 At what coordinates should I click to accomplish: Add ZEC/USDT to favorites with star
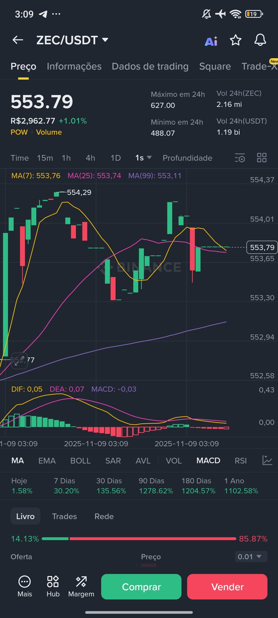click(x=235, y=40)
